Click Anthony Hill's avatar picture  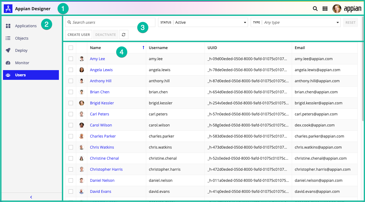(82, 81)
